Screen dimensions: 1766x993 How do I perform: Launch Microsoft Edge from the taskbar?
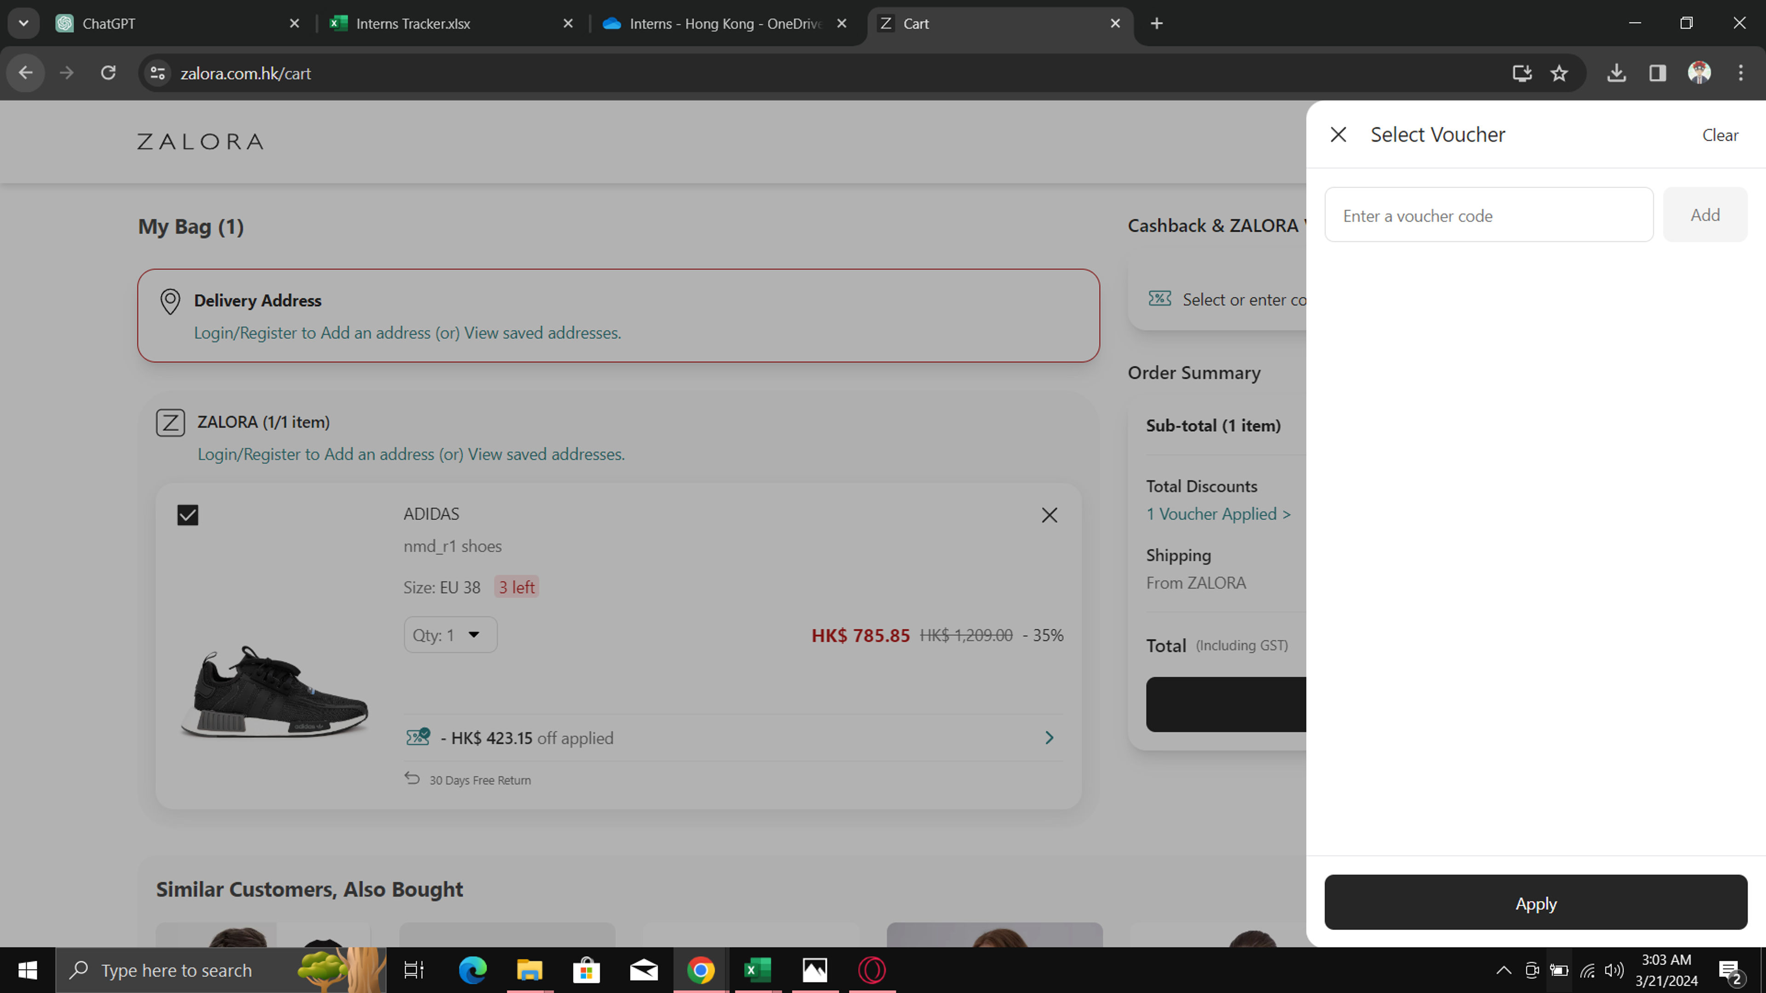[x=472, y=970]
